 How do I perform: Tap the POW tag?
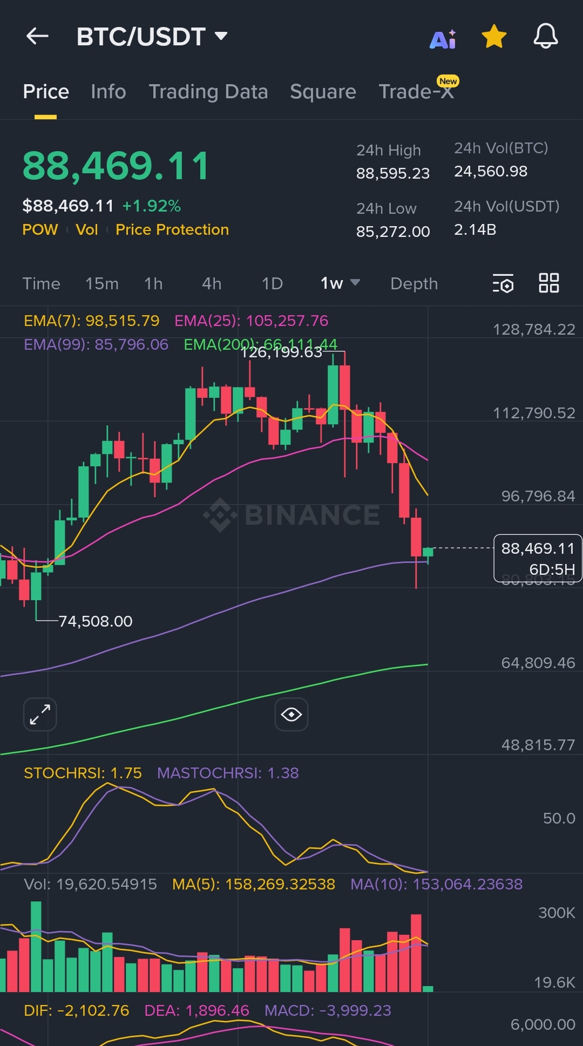tap(40, 229)
